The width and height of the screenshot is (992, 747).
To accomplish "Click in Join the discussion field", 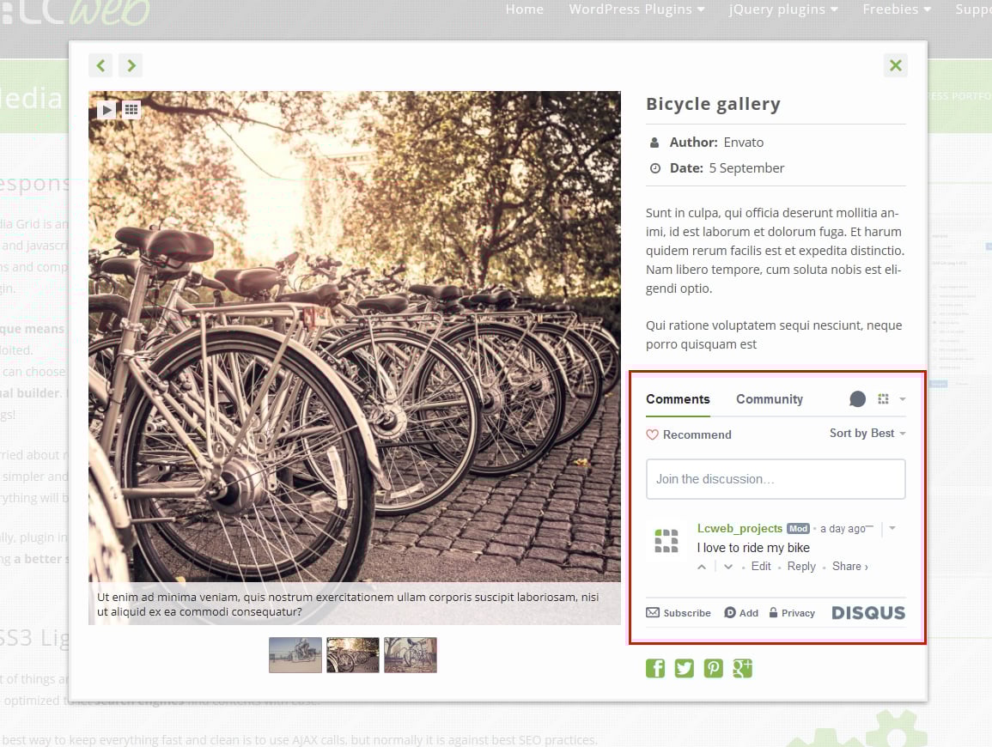I will click(x=776, y=479).
